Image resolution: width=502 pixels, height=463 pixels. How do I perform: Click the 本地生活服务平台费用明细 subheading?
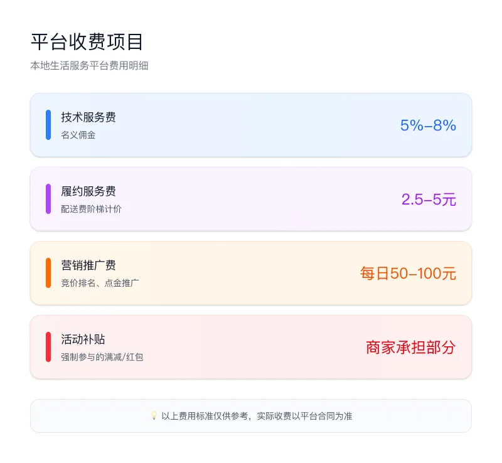point(89,65)
